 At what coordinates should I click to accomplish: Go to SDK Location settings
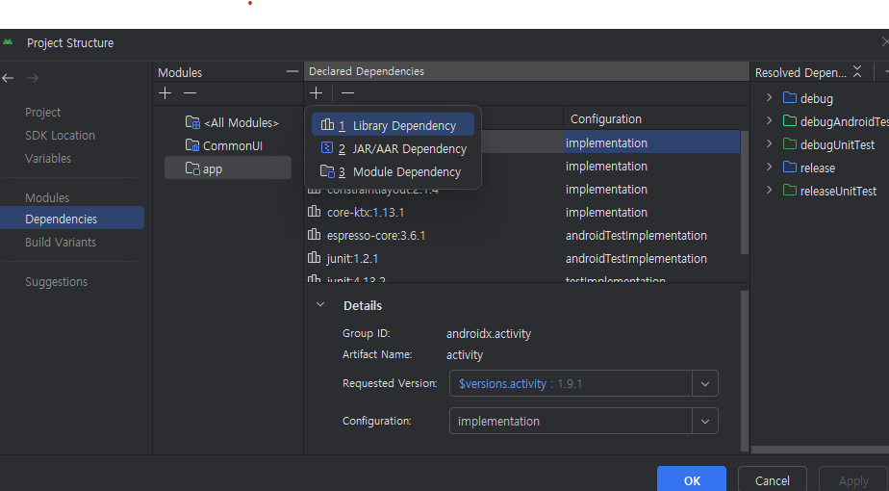coord(60,136)
